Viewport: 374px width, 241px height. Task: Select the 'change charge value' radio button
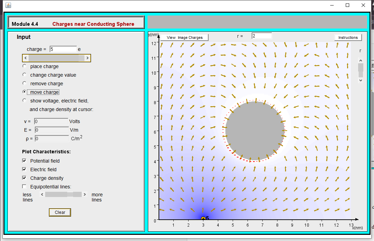click(24, 74)
